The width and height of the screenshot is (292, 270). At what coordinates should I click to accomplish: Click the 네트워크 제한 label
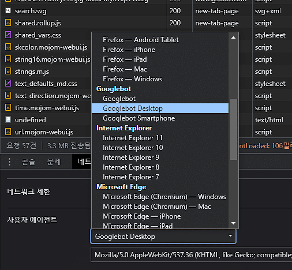pos(29,192)
